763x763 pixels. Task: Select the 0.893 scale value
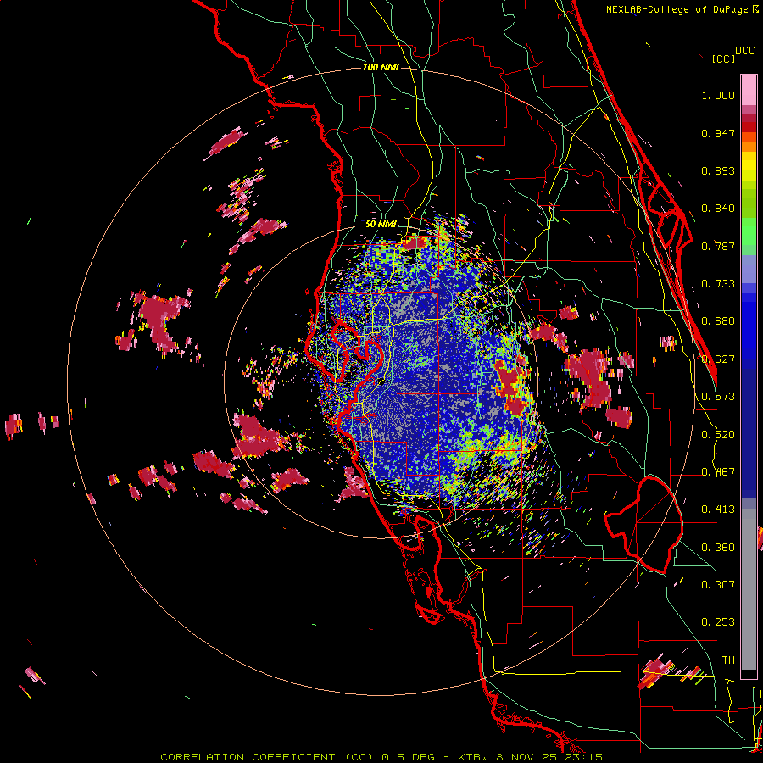coord(718,170)
